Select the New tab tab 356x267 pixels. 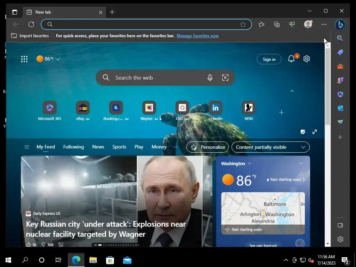[x=64, y=12]
